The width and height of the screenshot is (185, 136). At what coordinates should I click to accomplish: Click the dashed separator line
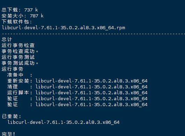[93, 34]
